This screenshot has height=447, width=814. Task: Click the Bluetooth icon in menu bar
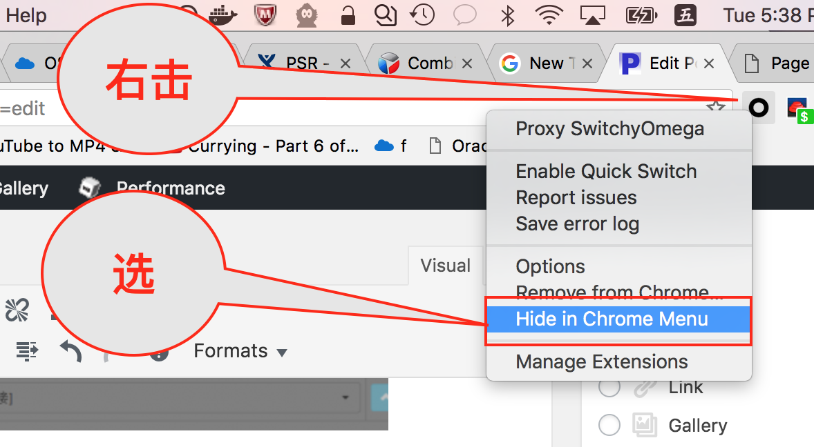(507, 16)
